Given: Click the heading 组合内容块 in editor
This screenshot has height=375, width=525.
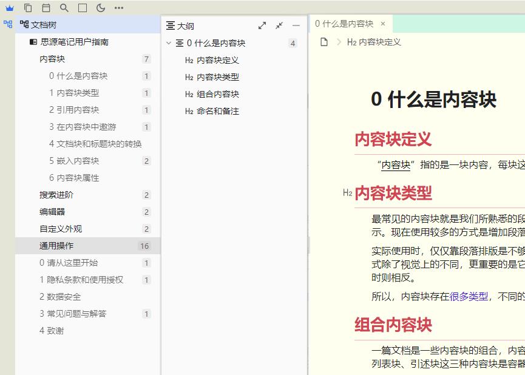Looking at the screenshot, I should coord(393,325).
